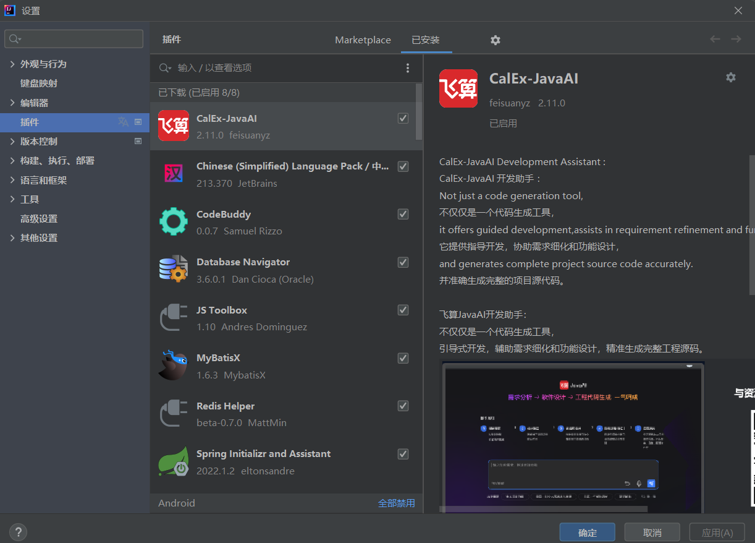Click the plugin list vertical scrollbar
The height and width of the screenshot is (543, 755).
pyautogui.click(x=420, y=113)
